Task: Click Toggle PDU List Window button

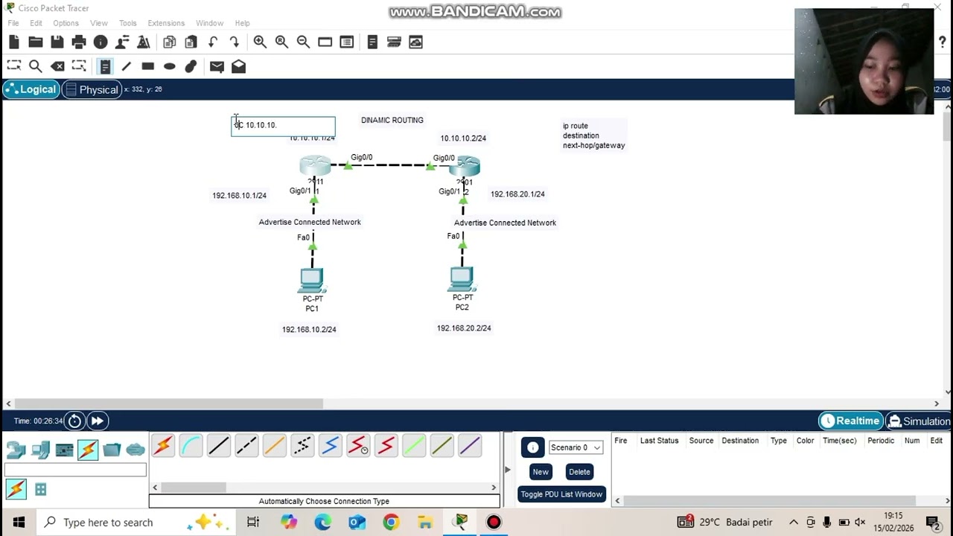Action: click(561, 494)
